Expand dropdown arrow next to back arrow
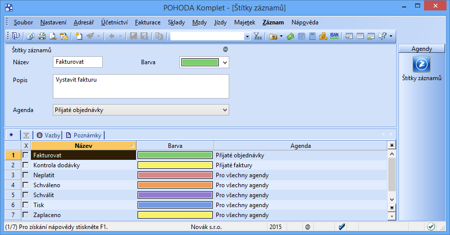Viewport: 450px width, 235px height. pyautogui.click(x=120, y=36)
